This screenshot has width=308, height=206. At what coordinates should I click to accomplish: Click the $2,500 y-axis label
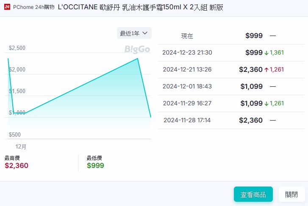[x=17, y=48]
